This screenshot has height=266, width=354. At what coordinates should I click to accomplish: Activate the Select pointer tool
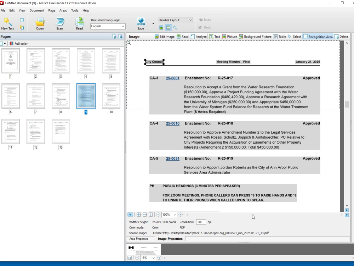click(295, 37)
